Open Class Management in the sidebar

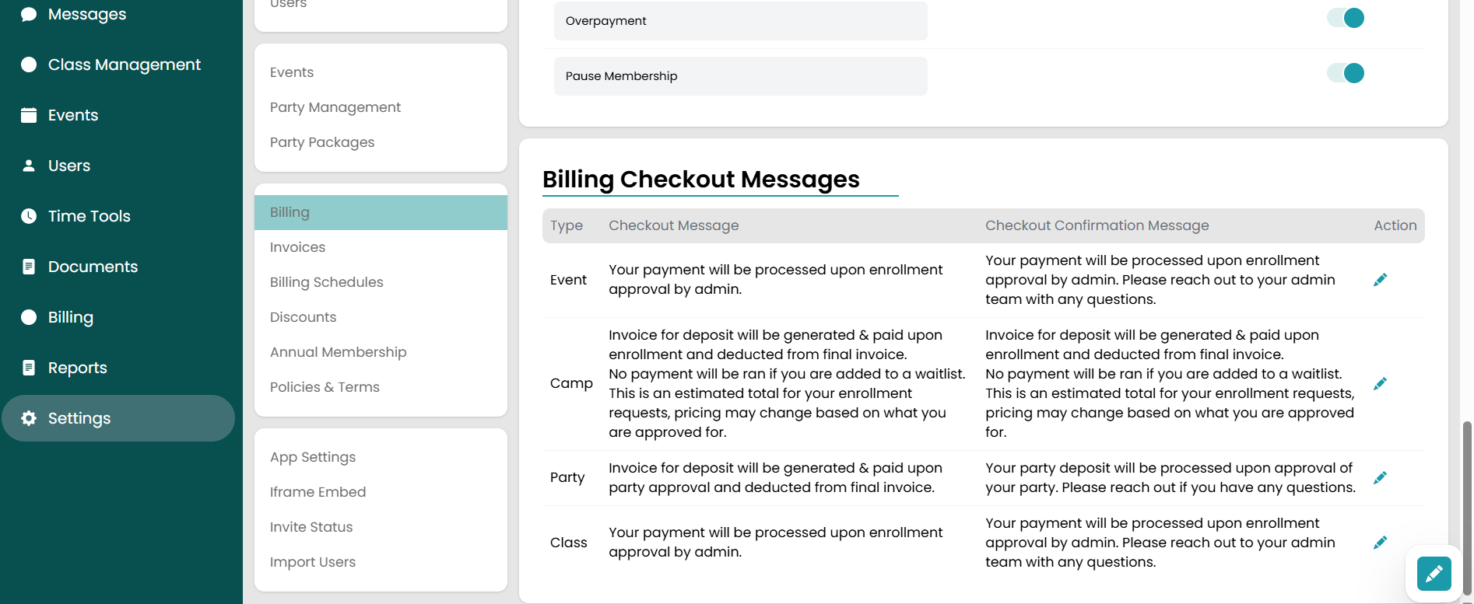tap(124, 65)
